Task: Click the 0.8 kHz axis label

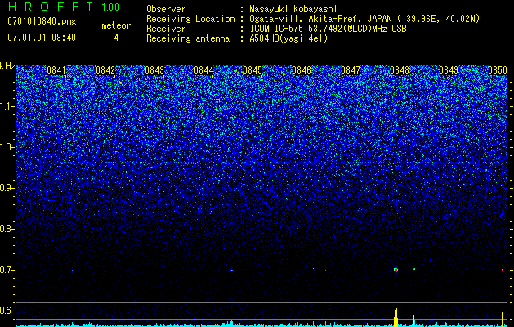Action: coord(6,229)
